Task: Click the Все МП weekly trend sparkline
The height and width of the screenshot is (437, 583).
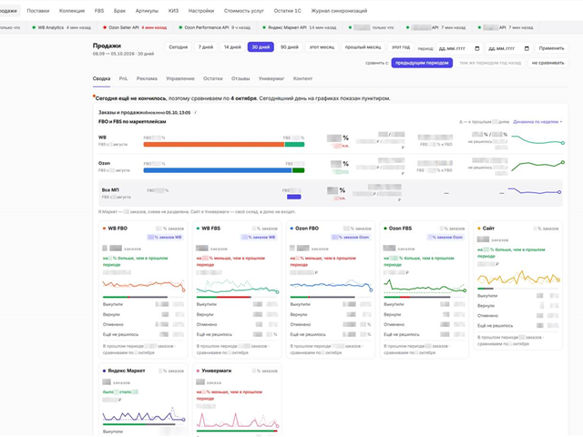Action: [535, 191]
